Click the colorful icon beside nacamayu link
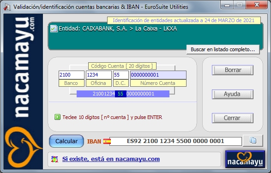Image resolution: width=271 pixels, height=173 pixels. pyautogui.click(x=54, y=159)
